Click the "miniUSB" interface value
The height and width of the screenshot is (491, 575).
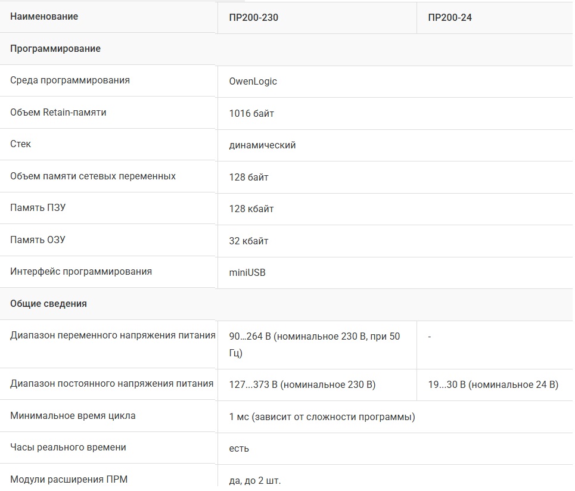(247, 272)
